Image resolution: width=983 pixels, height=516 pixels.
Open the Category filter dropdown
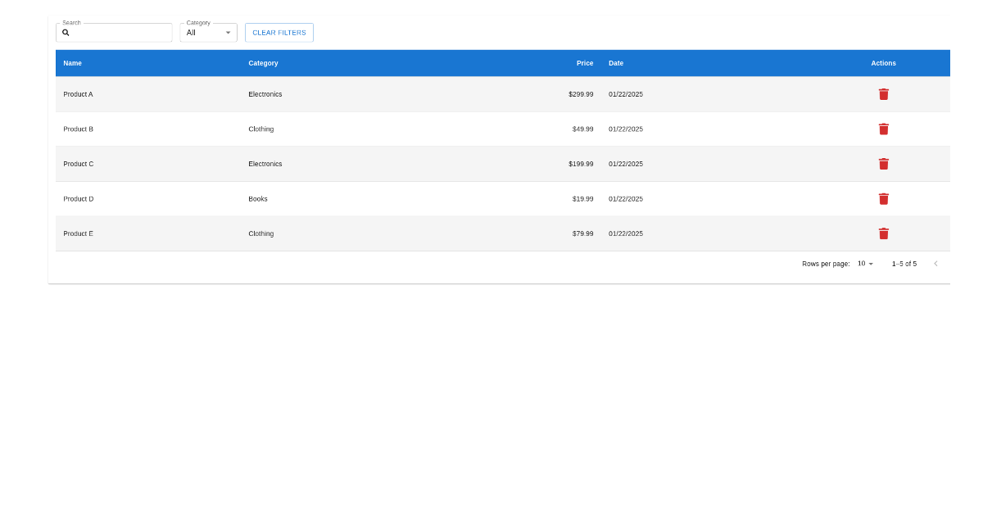pyautogui.click(x=208, y=32)
